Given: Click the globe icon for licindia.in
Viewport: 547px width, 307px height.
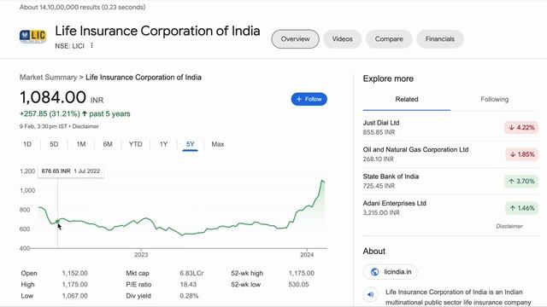Looking at the screenshot, I should (x=374, y=272).
